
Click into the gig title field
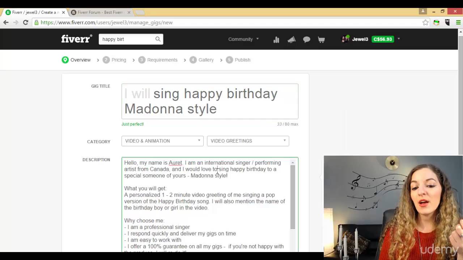point(210,101)
